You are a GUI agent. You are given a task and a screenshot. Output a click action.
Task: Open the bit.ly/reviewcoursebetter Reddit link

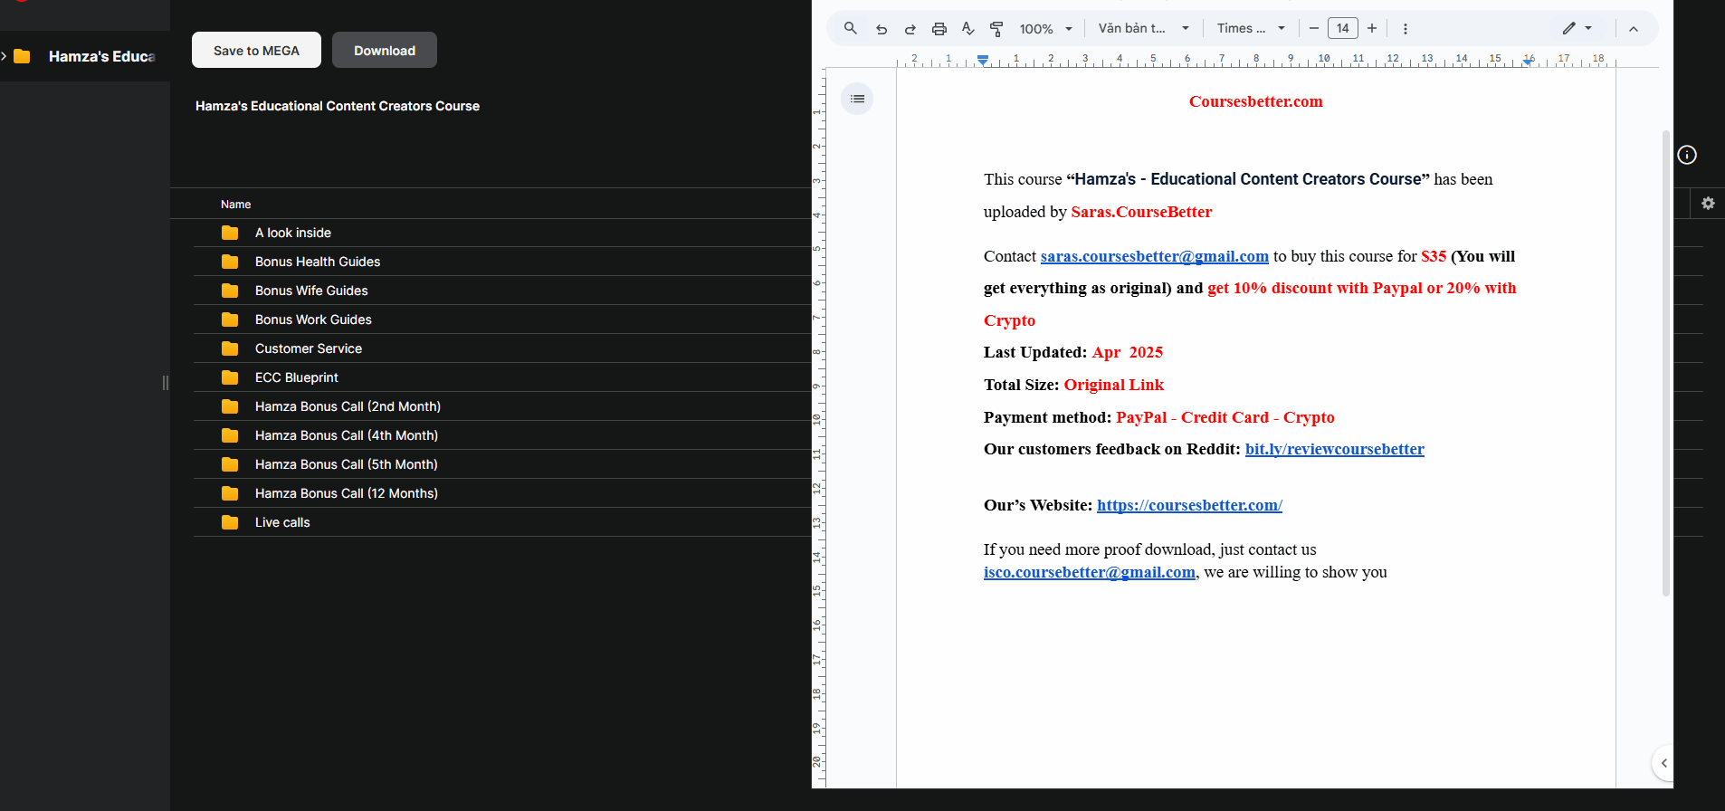tap(1334, 449)
